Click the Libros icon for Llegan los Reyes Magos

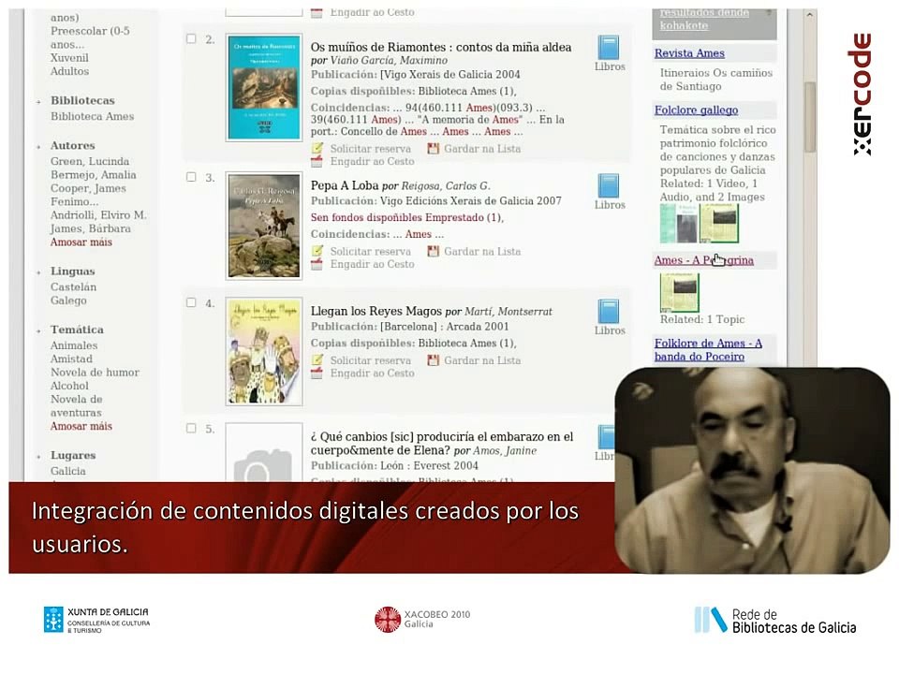609,312
